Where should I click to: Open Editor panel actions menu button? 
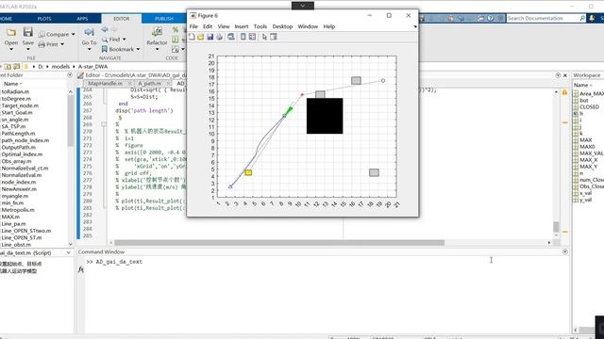point(558,75)
